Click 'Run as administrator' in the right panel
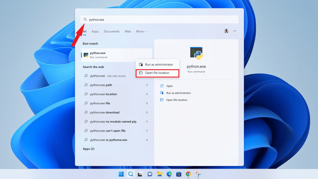Screen dimensions: 318x179 click(x=178, y=93)
